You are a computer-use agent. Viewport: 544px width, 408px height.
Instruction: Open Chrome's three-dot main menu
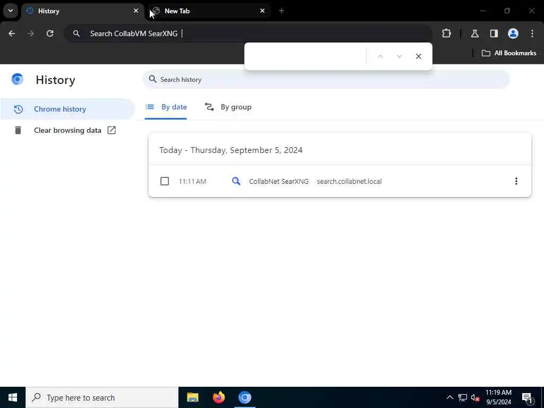coord(532,33)
